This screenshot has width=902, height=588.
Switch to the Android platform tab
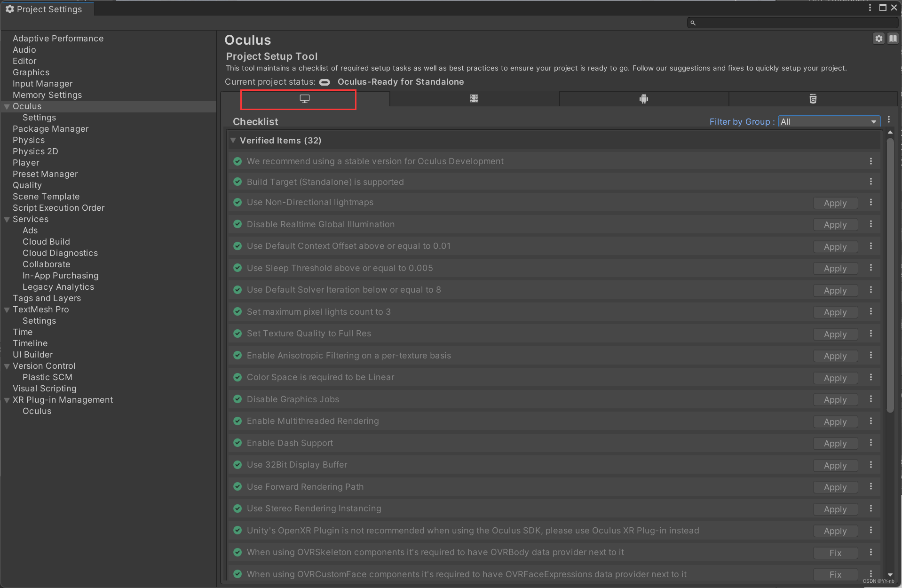point(644,99)
